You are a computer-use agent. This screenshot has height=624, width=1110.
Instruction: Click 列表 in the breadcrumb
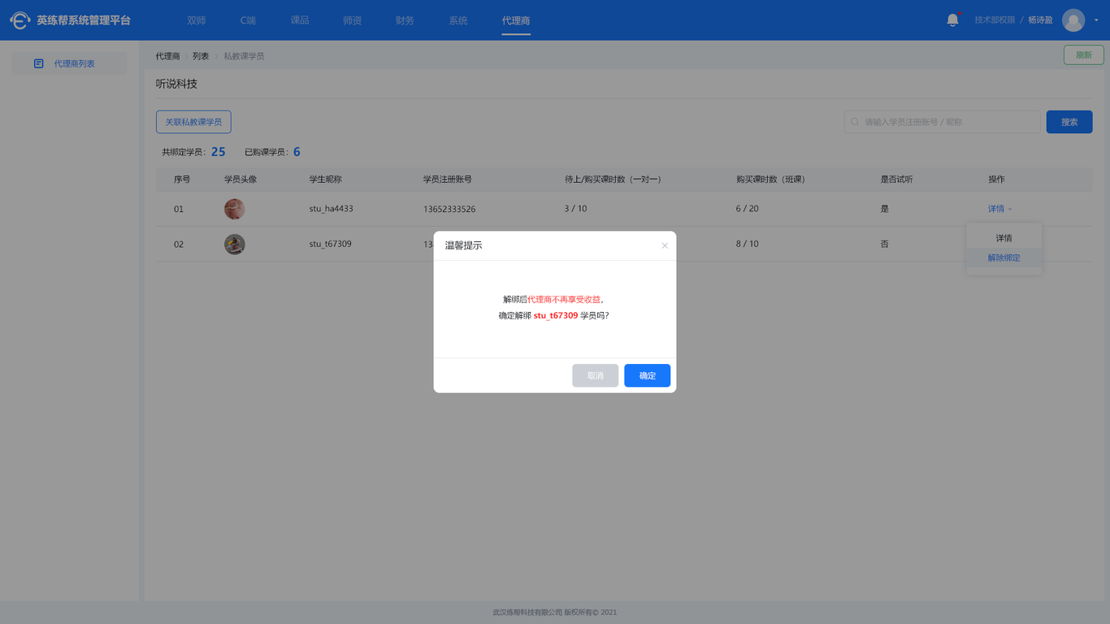point(201,56)
